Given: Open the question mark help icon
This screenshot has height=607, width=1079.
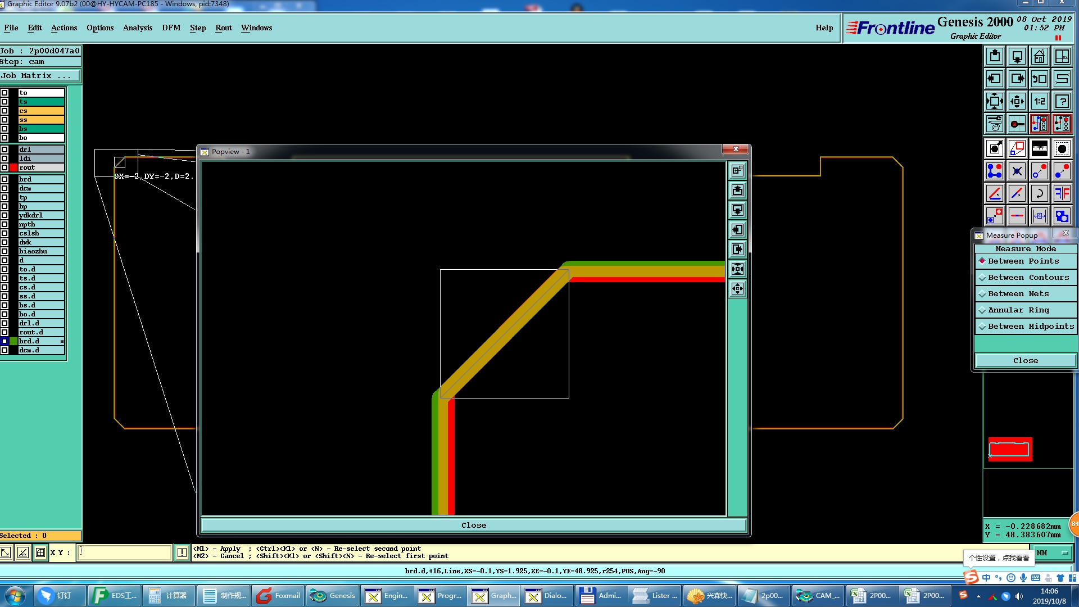Looking at the screenshot, I should point(1062,101).
